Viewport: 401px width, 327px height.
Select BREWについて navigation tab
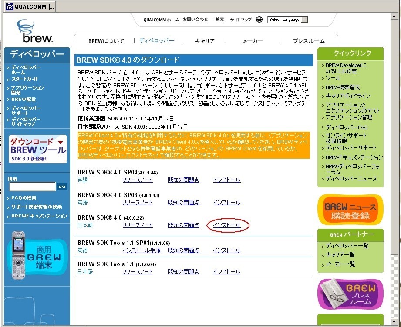click(x=106, y=41)
